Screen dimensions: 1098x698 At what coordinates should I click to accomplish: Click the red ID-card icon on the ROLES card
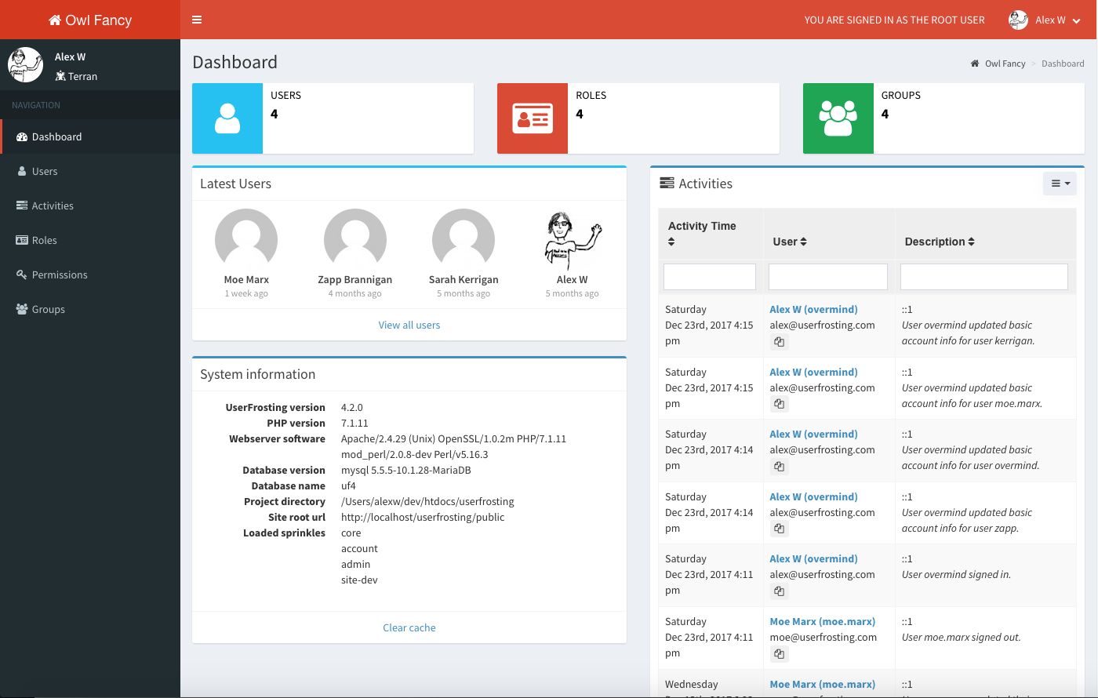coord(532,118)
